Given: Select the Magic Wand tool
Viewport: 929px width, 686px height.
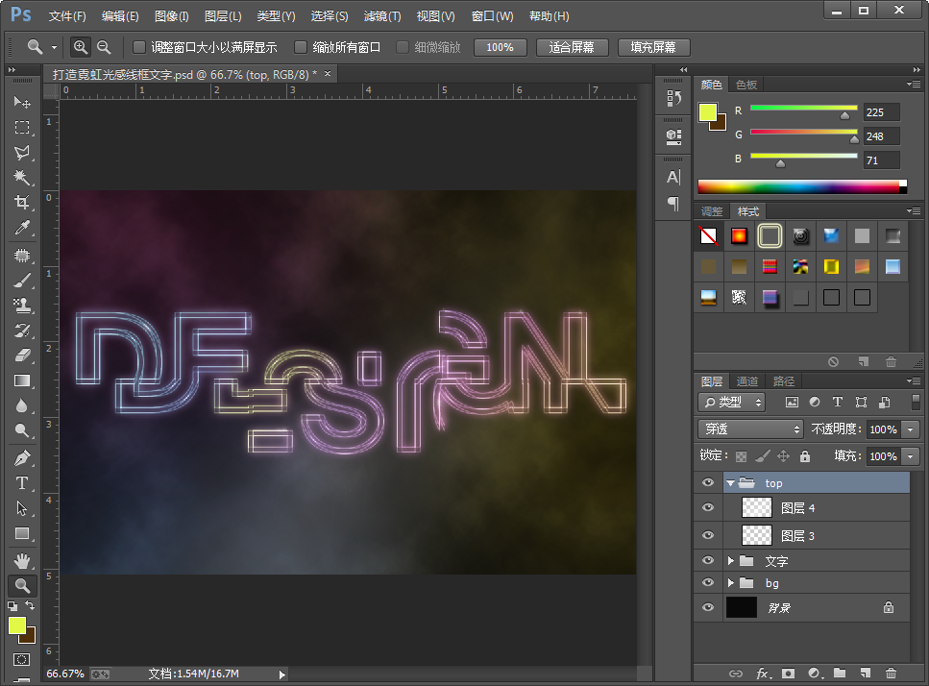Looking at the screenshot, I should click(x=21, y=178).
